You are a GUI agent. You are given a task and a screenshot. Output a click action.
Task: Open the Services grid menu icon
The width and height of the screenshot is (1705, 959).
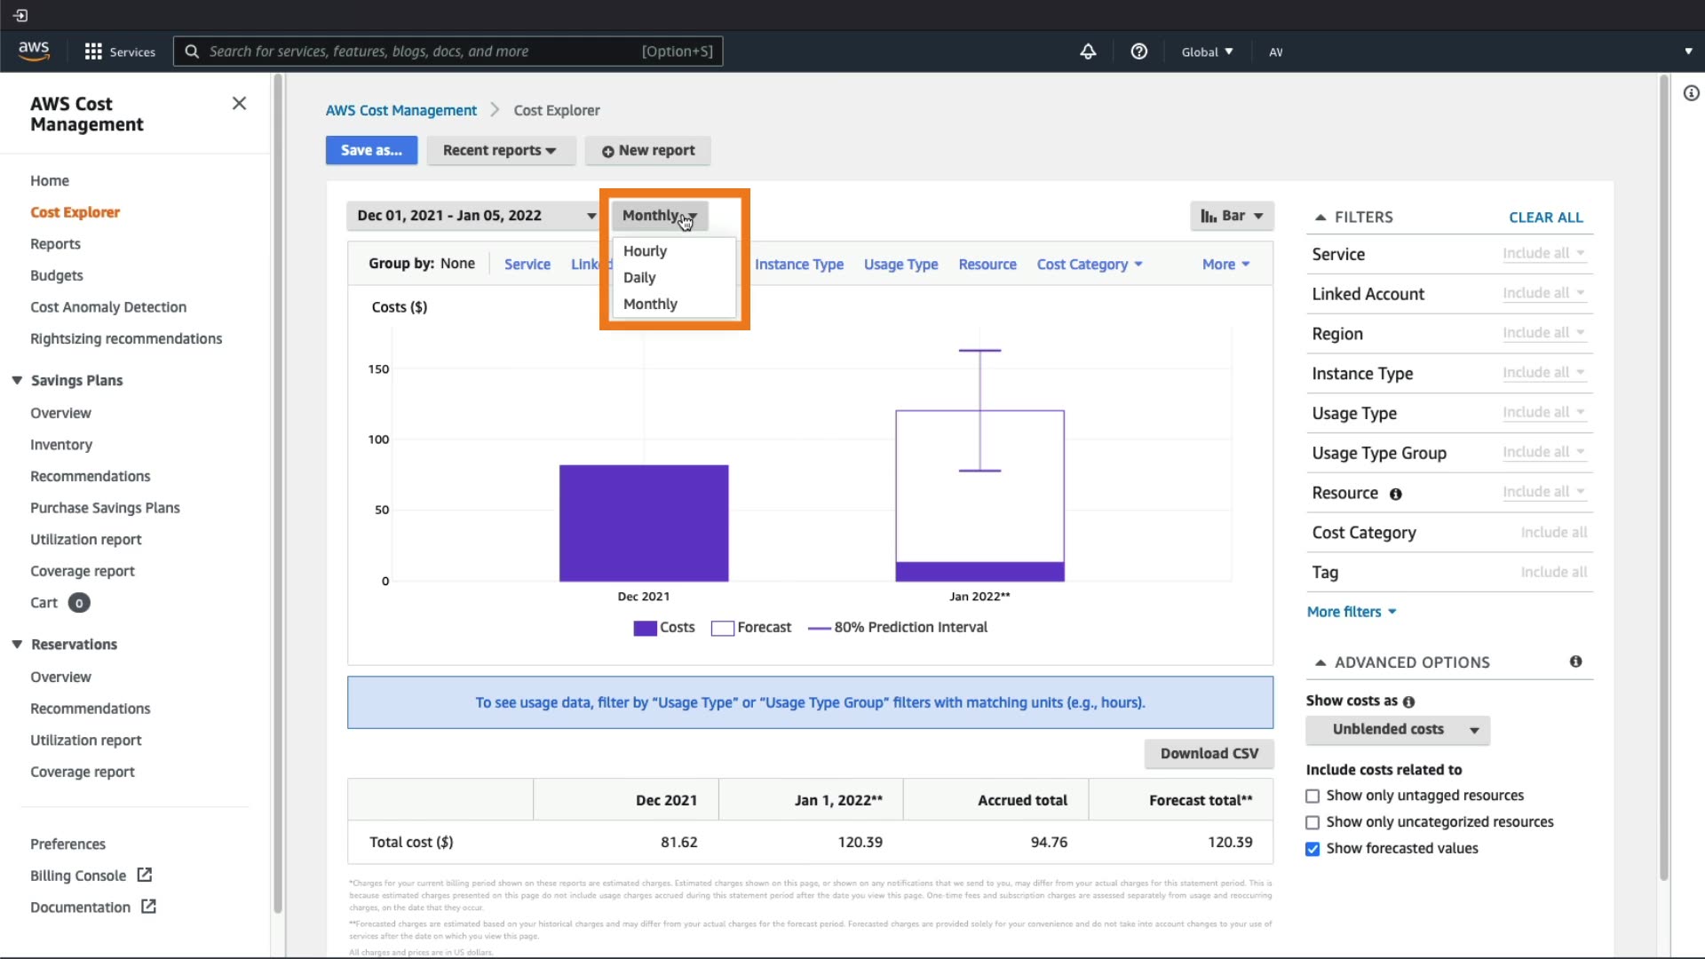93,52
